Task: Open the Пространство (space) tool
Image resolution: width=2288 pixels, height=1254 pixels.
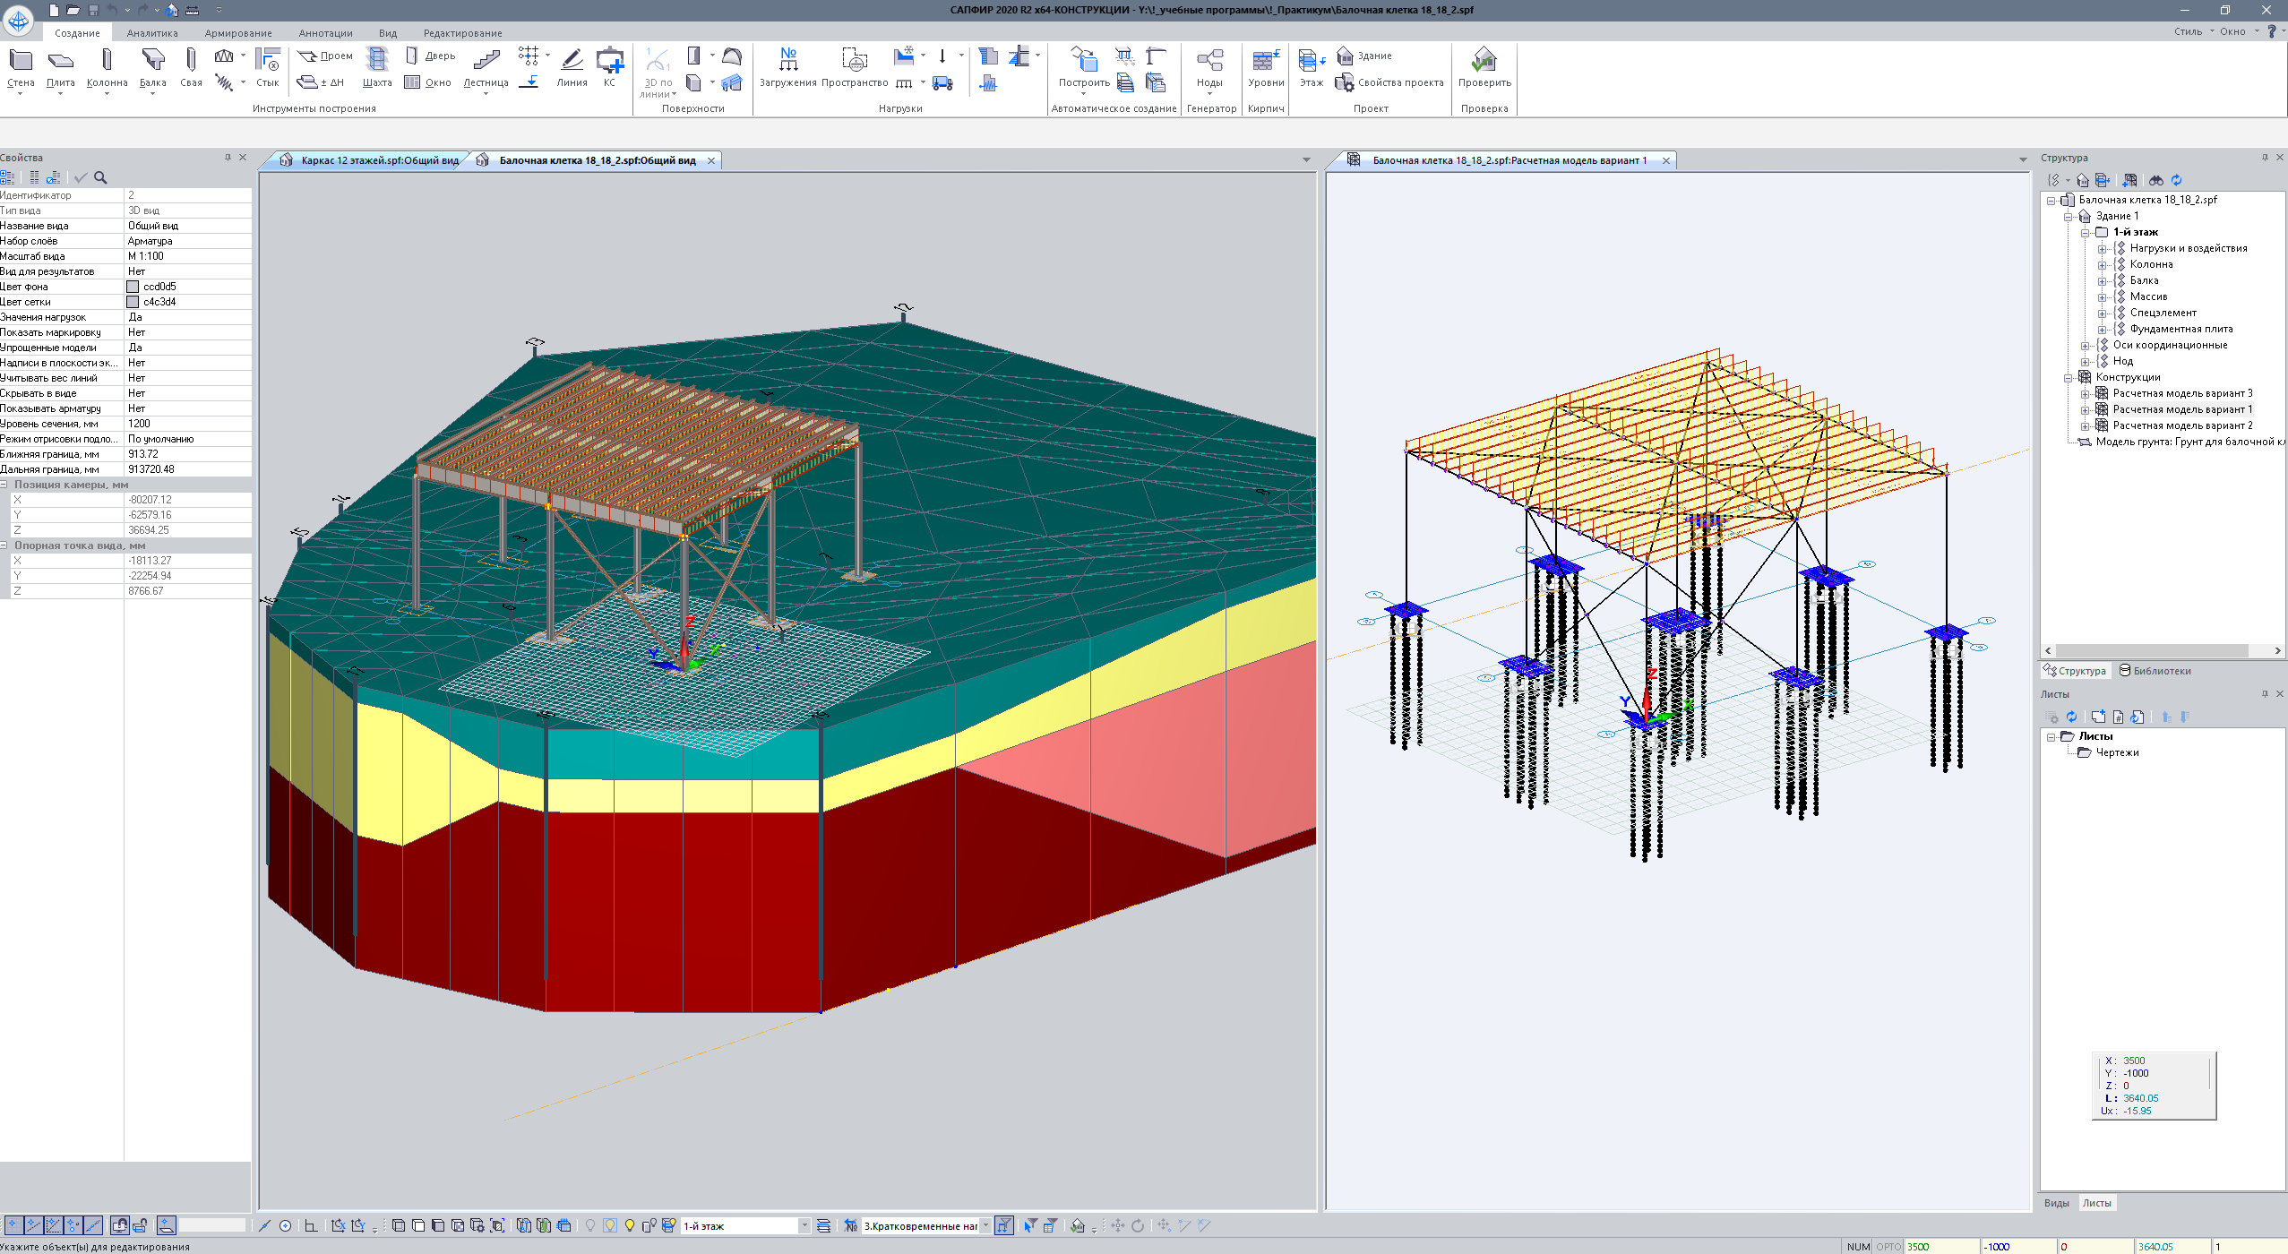Action: 855,70
